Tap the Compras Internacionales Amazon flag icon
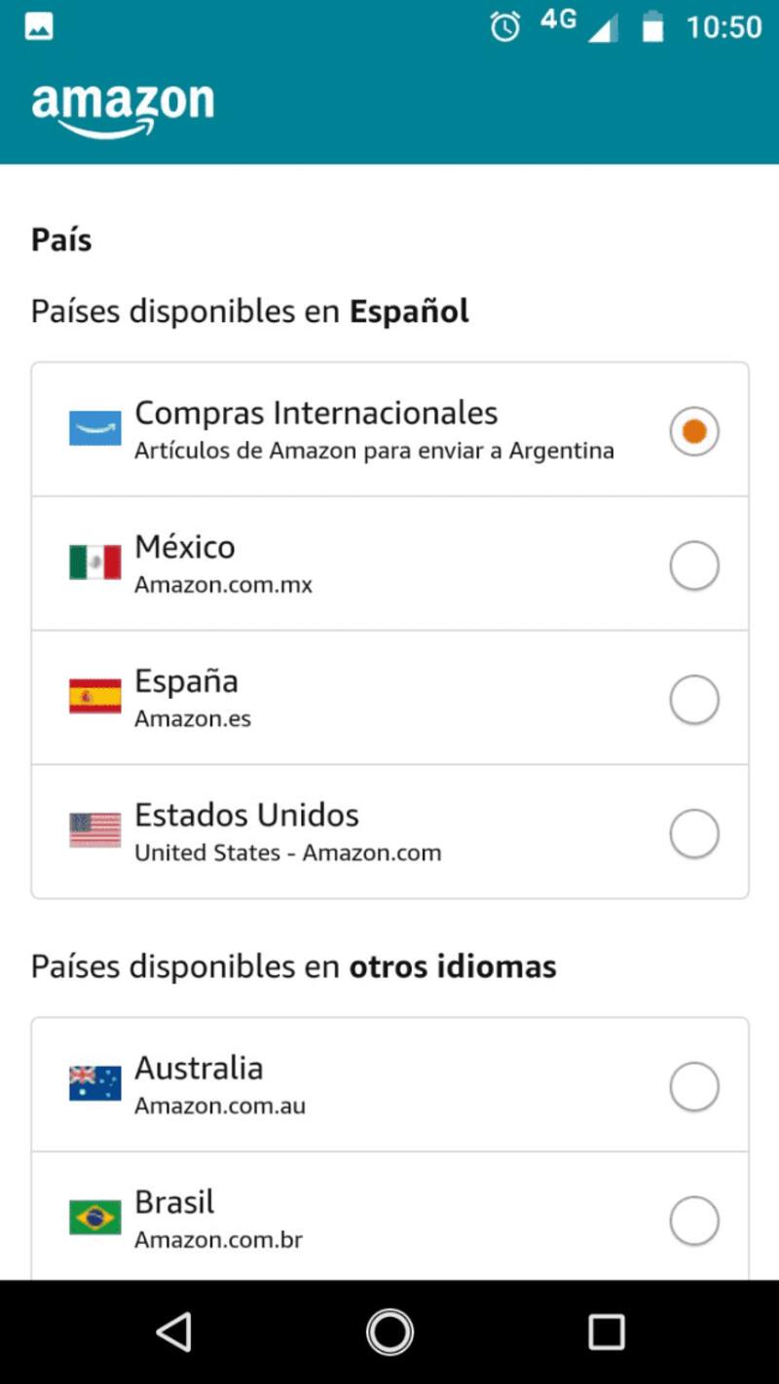 95,428
